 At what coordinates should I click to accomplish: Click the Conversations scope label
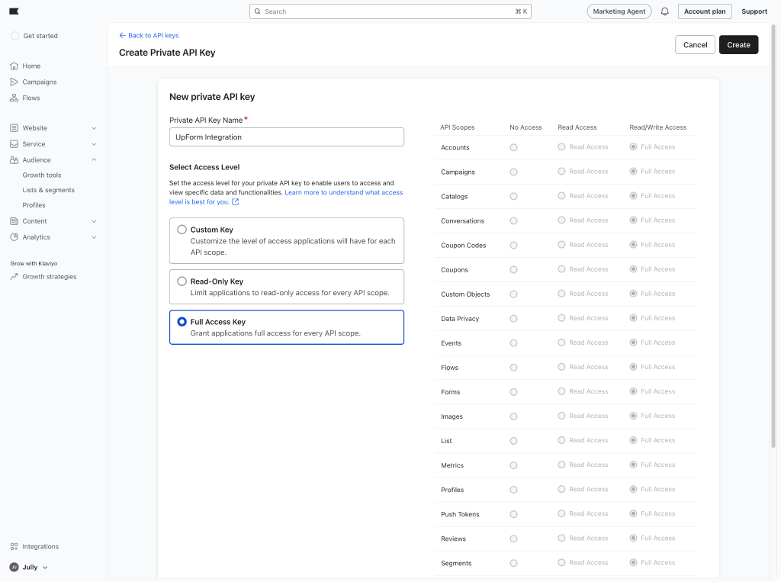[462, 220]
